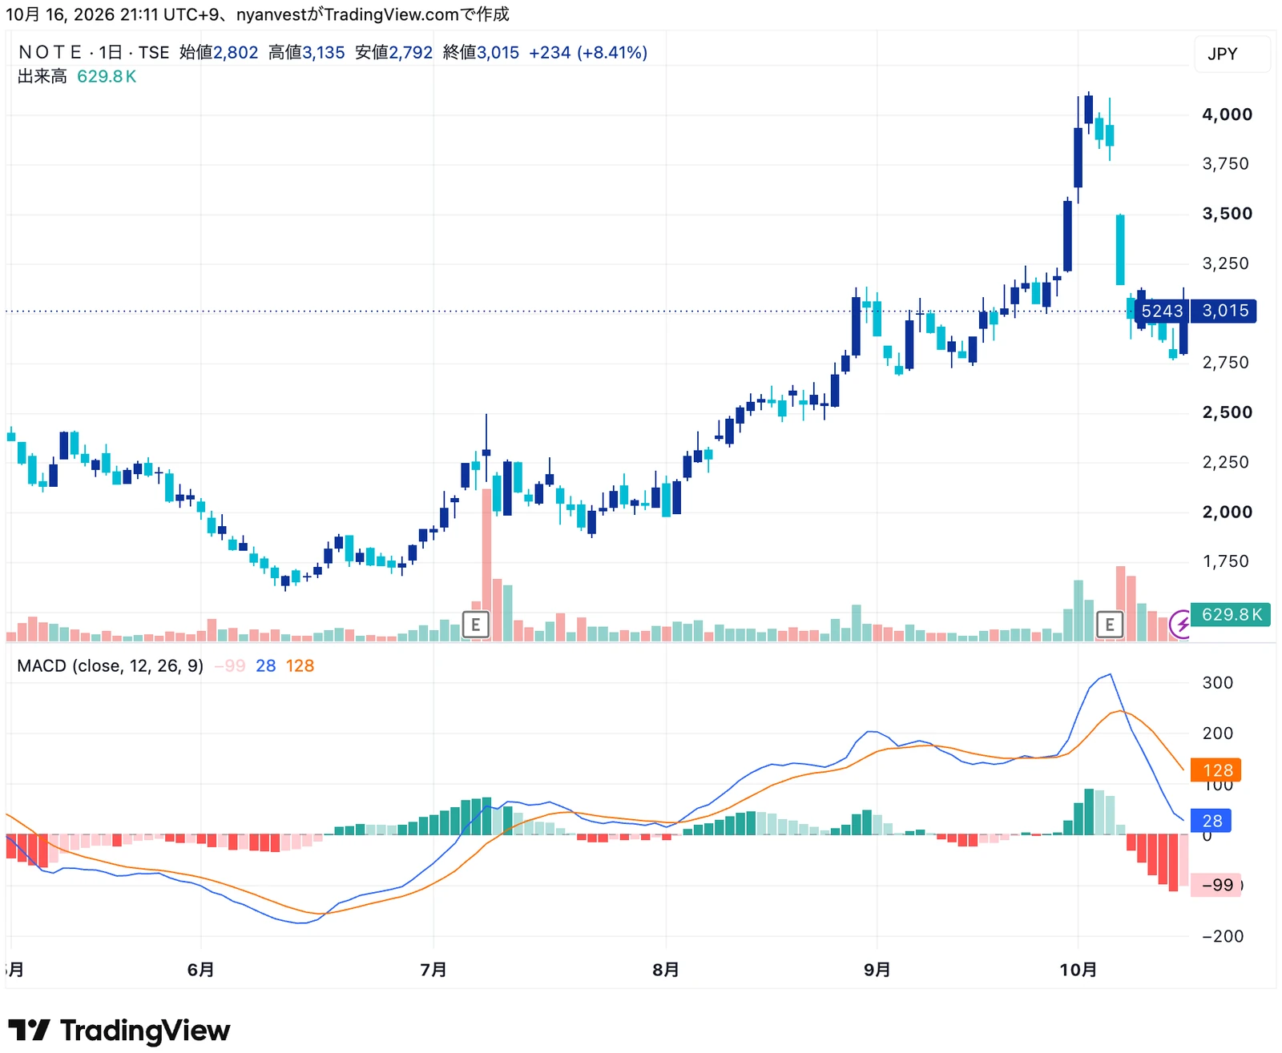Click the 6月 time axis label
The width and height of the screenshot is (1282, 1053).
pyautogui.click(x=200, y=970)
